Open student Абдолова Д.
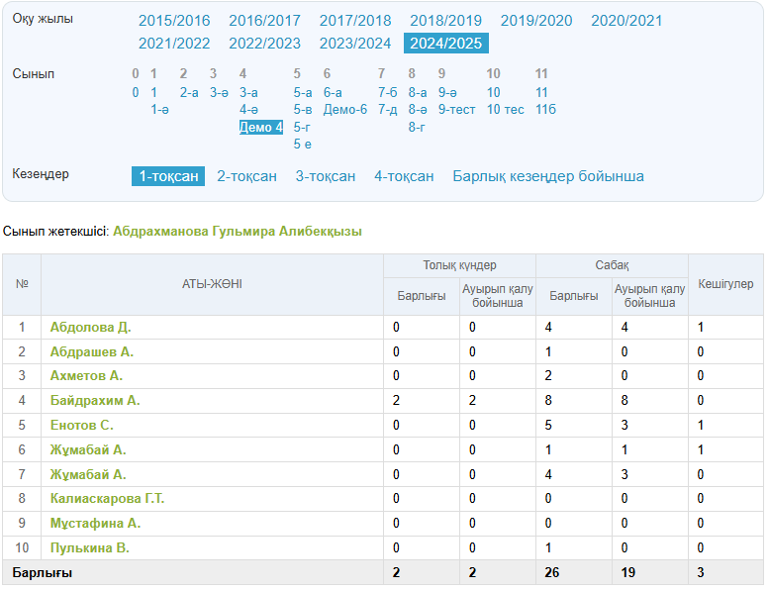 [x=90, y=328]
